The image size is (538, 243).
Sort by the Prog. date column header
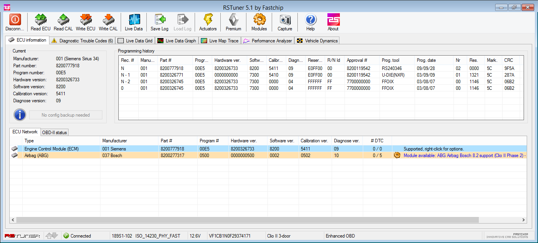[426, 60]
